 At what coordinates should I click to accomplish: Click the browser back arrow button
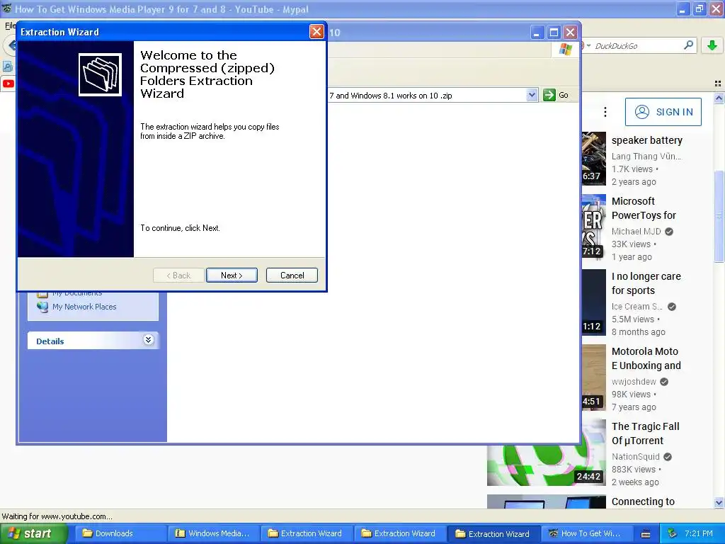pos(11,45)
